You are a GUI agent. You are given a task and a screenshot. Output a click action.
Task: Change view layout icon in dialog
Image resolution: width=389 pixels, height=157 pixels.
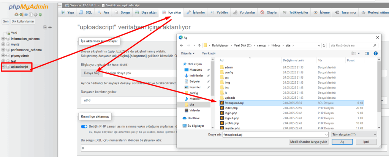tap(353, 53)
